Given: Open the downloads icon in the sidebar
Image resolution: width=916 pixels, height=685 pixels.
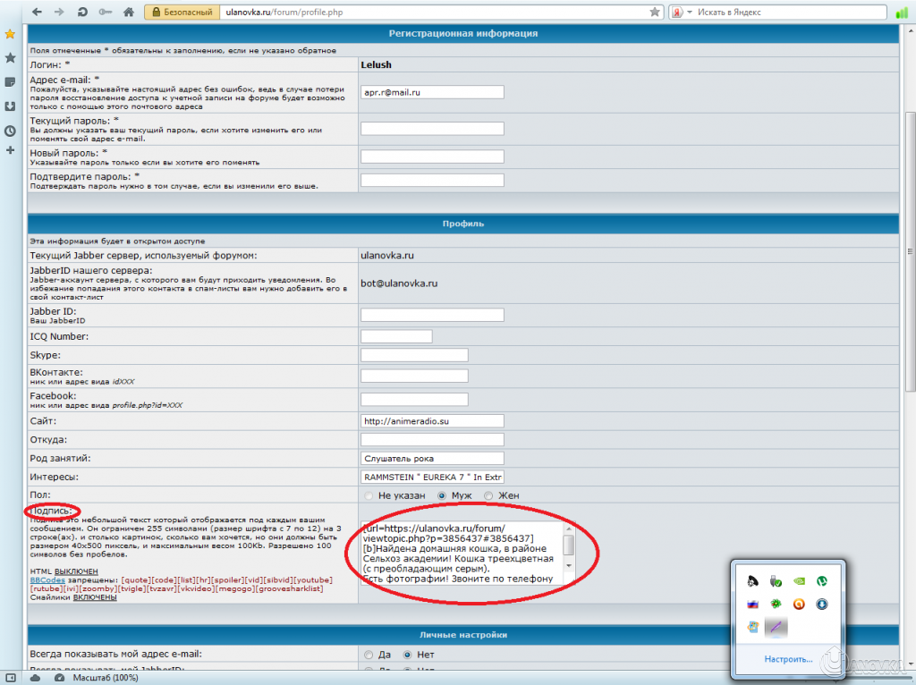Looking at the screenshot, I should (10, 106).
